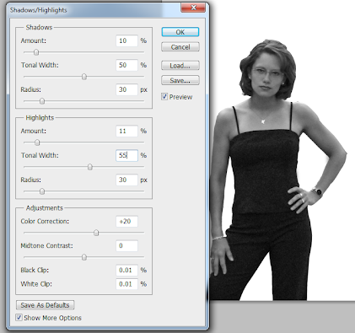The width and height of the screenshot is (355, 333).
Task: Click the Color Correction slider handle
Action: [x=96, y=233]
